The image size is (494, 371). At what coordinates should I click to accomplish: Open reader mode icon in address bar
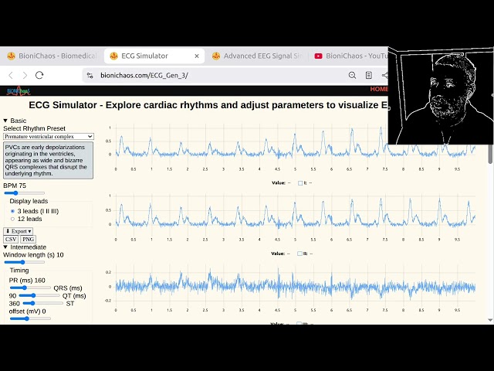pyautogui.click(x=369, y=75)
